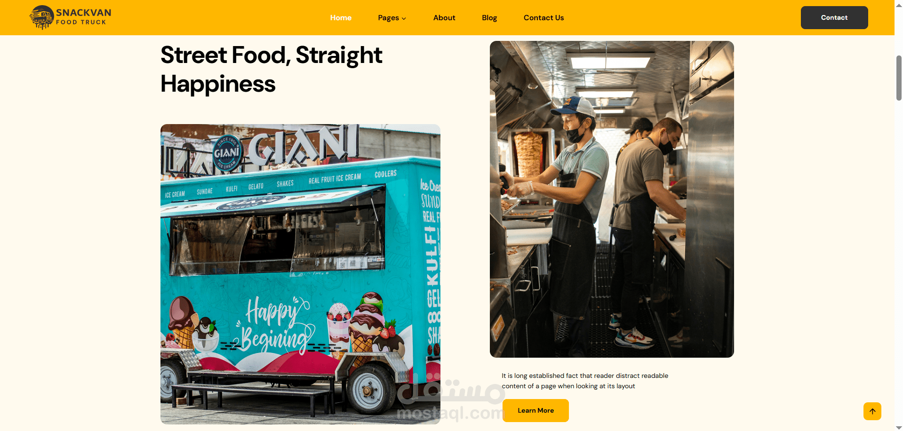
Task: Click the SNACKVAN Food Truck wordmark
Action: click(84, 16)
